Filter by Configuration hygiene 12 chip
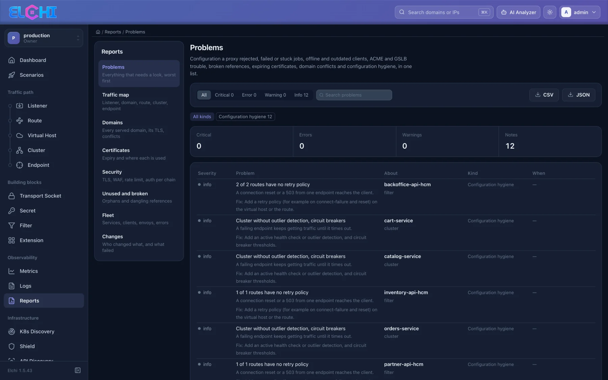 point(245,117)
